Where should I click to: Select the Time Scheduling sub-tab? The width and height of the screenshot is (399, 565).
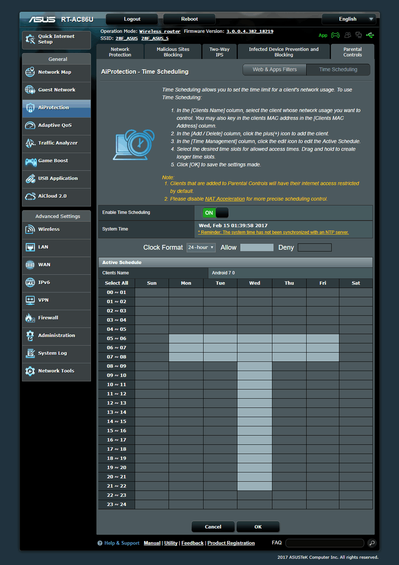pos(338,69)
